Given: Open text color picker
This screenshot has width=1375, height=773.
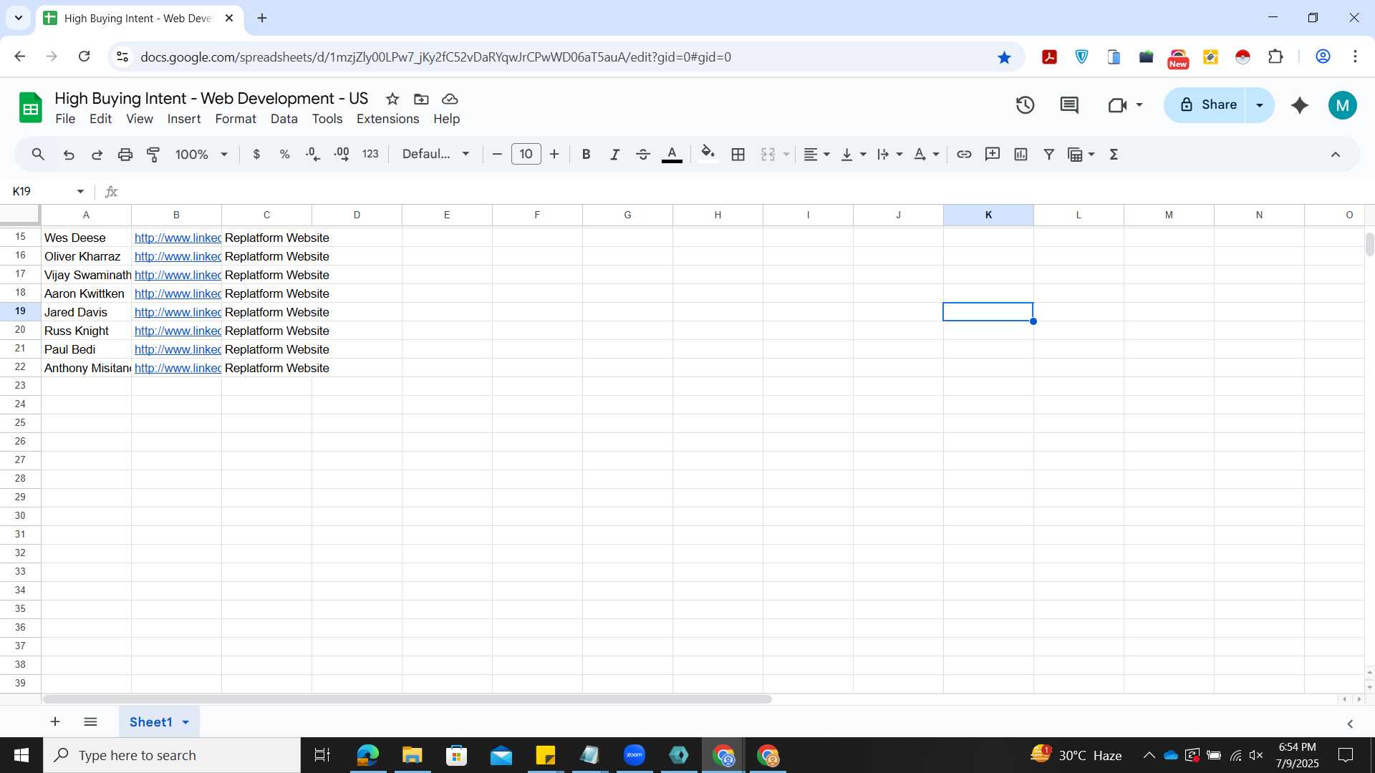Looking at the screenshot, I should click(x=672, y=154).
